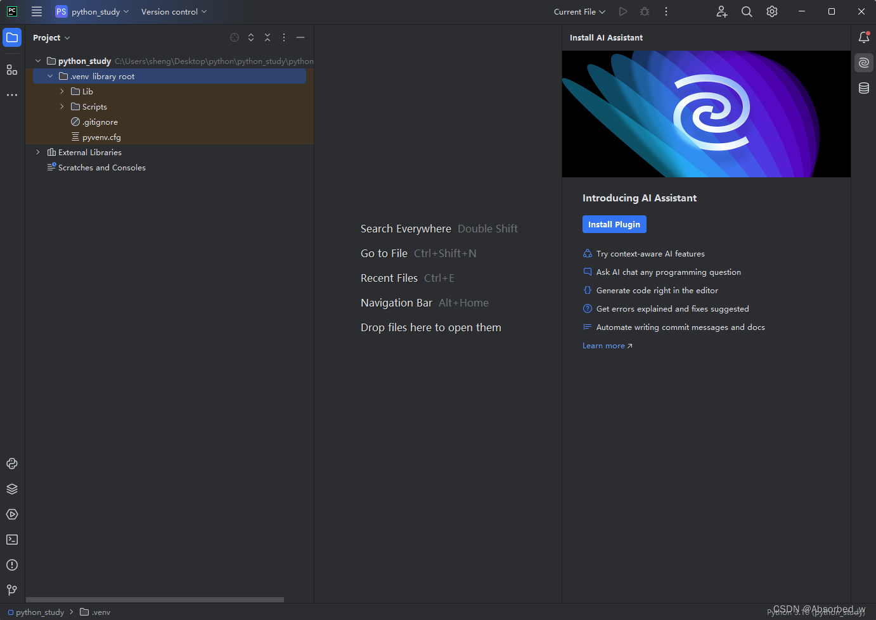Open the Project tool window icon

(12, 37)
